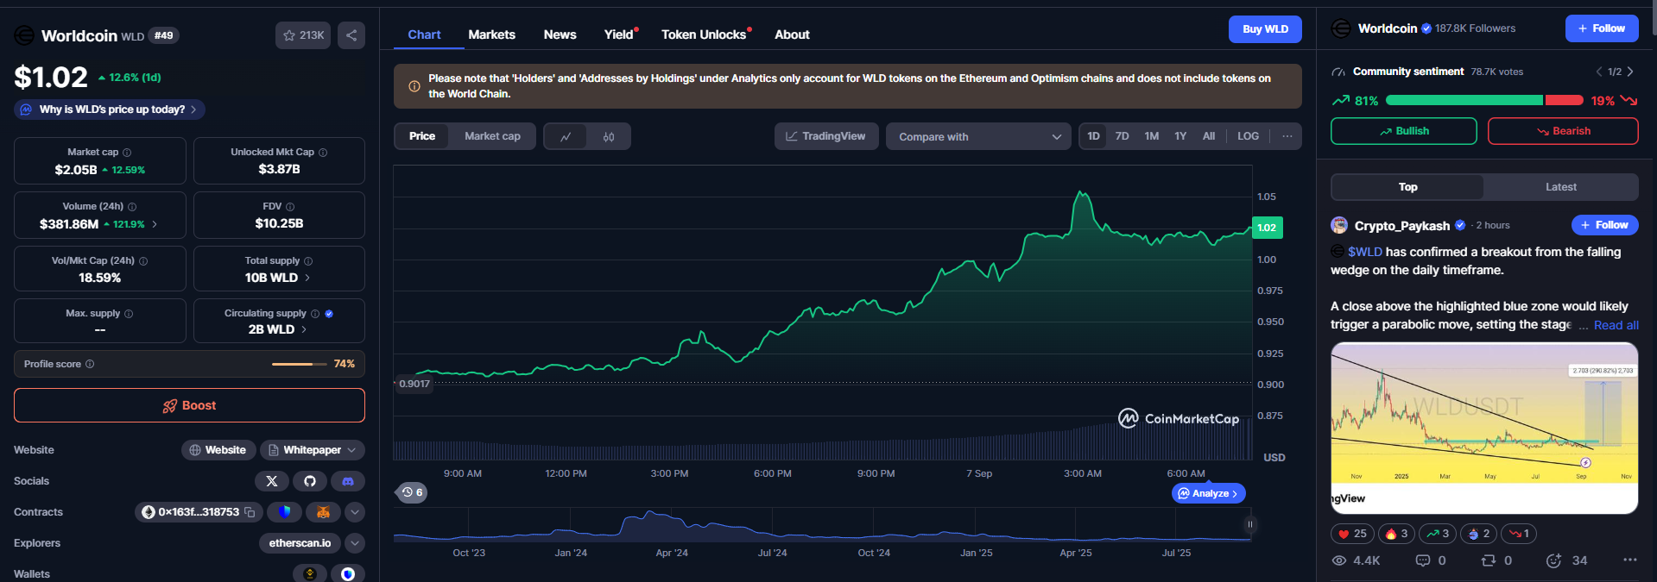
Task: Open the first Wallets icon
Action: [x=310, y=573]
